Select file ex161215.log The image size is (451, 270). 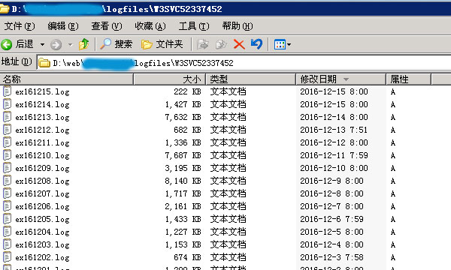[x=42, y=91]
